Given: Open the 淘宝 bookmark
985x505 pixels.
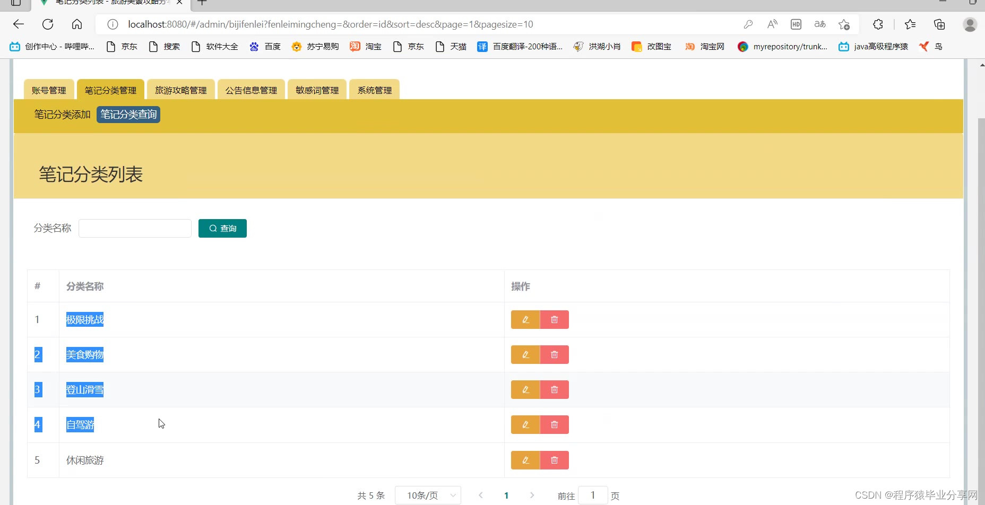Looking at the screenshot, I should [x=366, y=47].
